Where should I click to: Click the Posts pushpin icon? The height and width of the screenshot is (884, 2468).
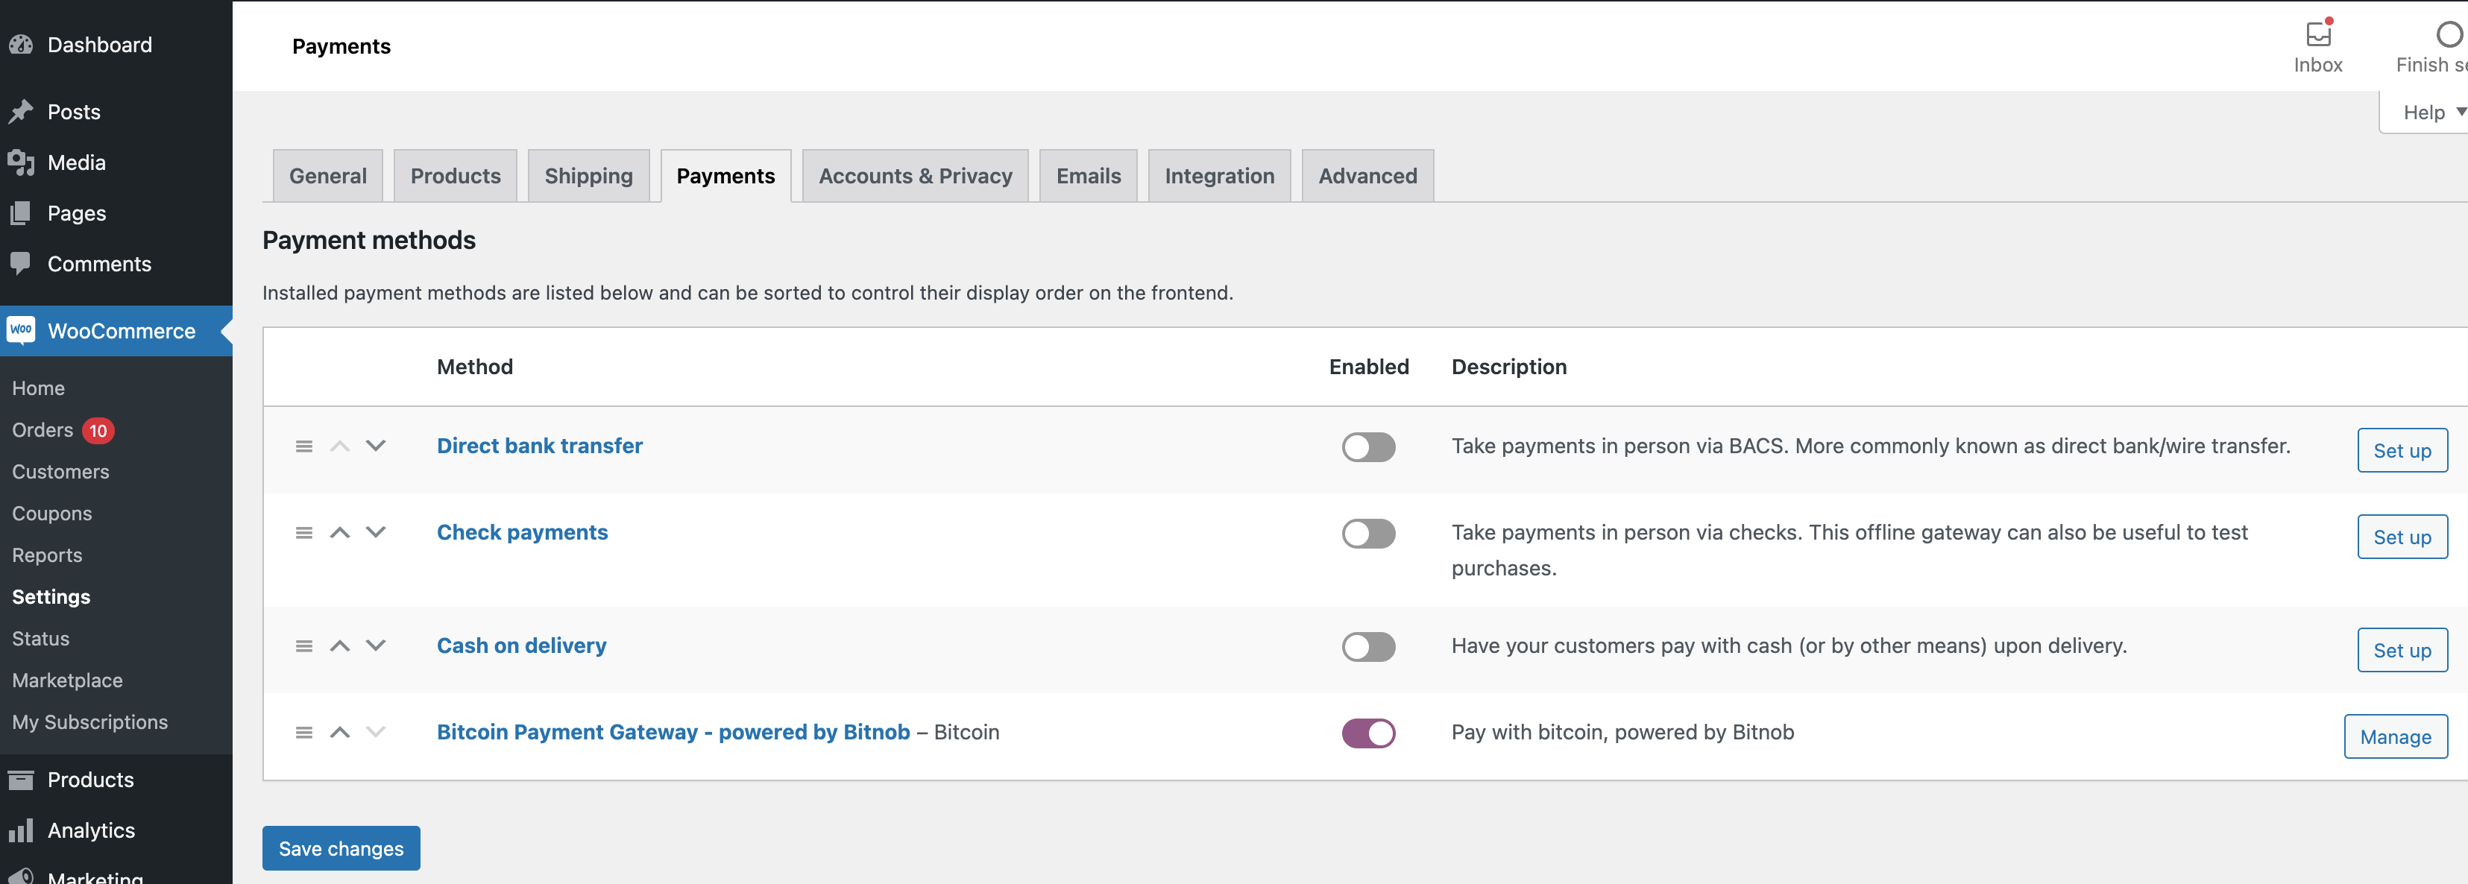tap(21, 112)
